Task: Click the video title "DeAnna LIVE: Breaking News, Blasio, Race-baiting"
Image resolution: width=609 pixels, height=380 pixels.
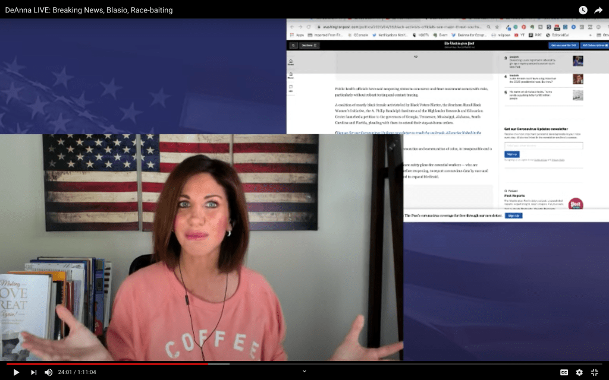Action: (x=89, y=10)
